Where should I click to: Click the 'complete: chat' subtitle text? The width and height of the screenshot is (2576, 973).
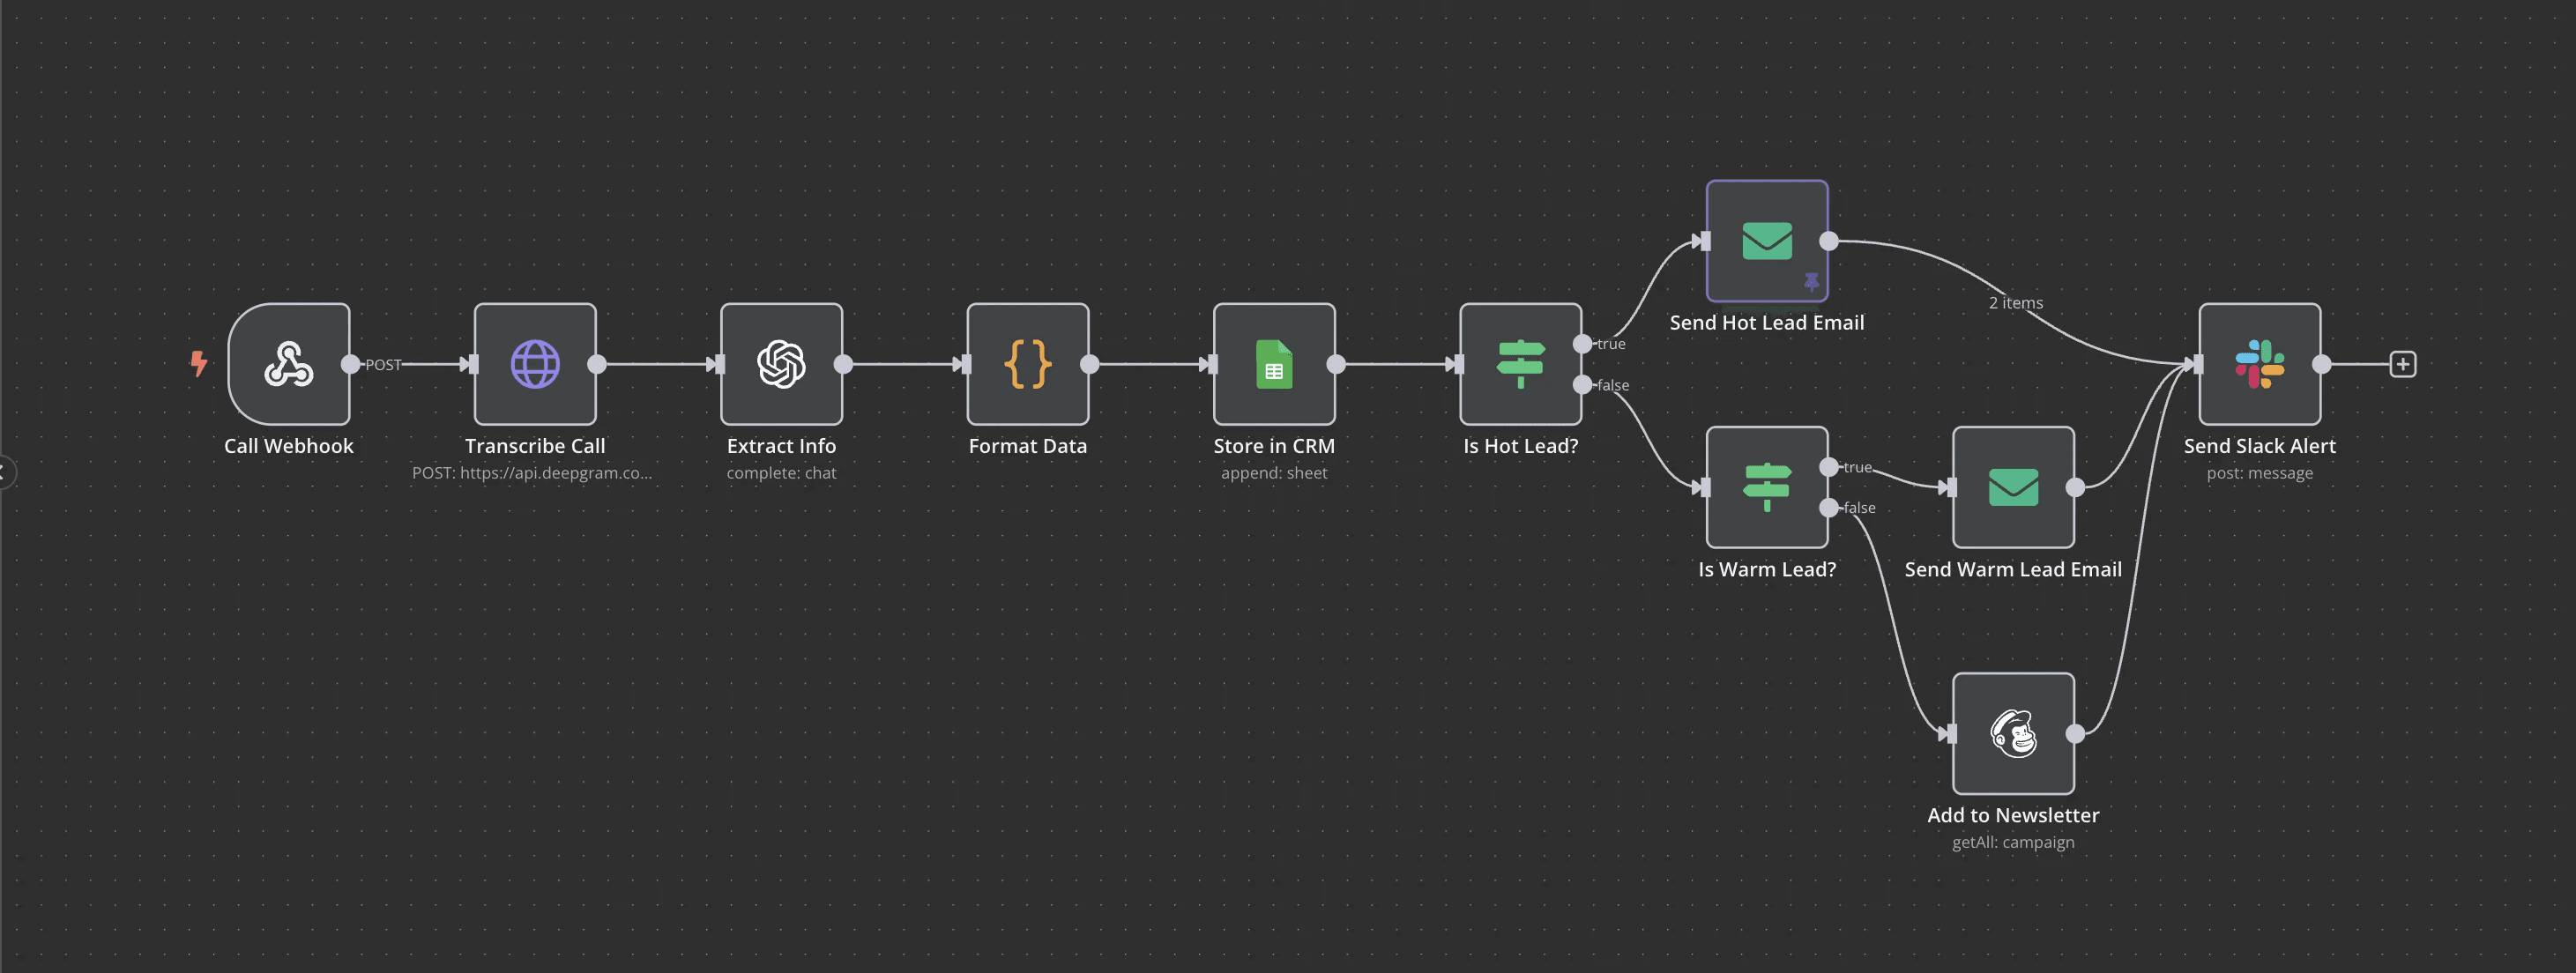click(781, 473)
